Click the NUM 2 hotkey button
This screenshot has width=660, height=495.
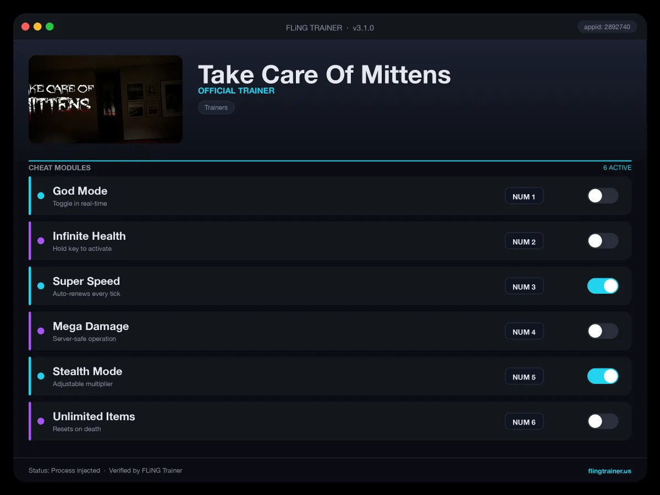[x=524, y=241]
